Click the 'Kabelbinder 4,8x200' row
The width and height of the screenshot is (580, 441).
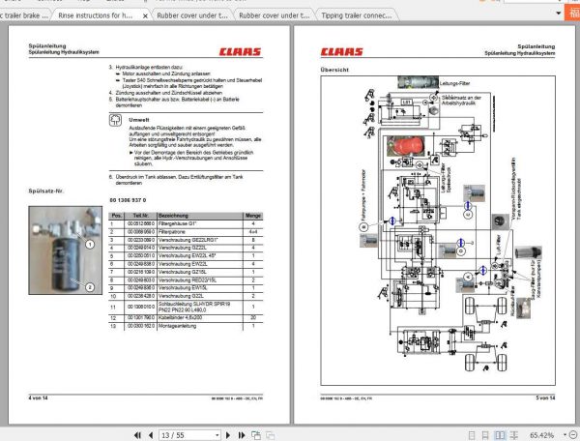coord(186,318)
